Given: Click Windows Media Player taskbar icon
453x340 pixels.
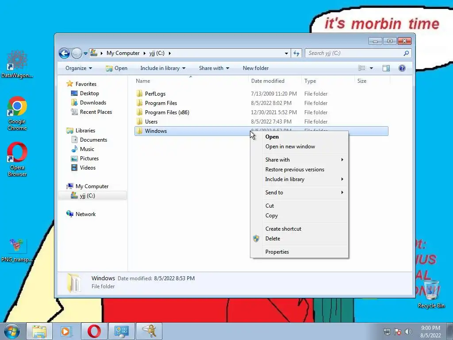Looking at the screenshot, I should (x=66, y=331).
